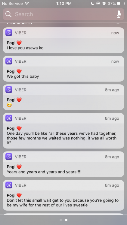
Task: Open 'Don't let this small wait' notification
Action: point(63,195)
